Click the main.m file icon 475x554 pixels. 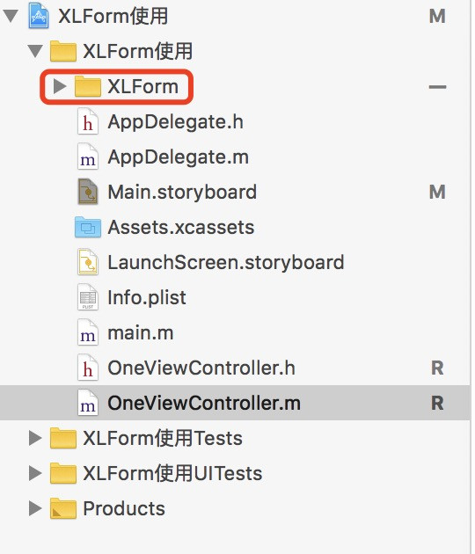[x=88, y=332]
